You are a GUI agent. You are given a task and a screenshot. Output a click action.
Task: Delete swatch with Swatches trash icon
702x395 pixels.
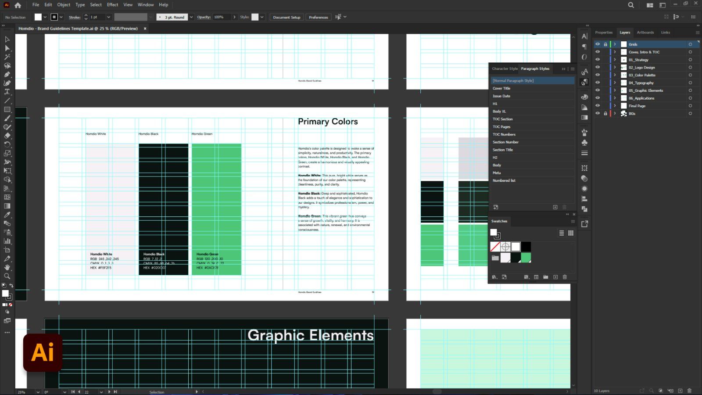[565, 277]
